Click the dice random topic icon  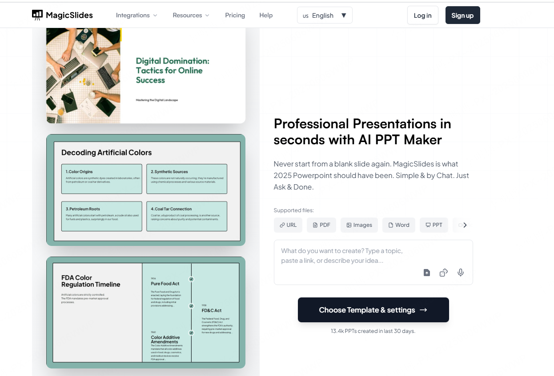coord(443,273)
